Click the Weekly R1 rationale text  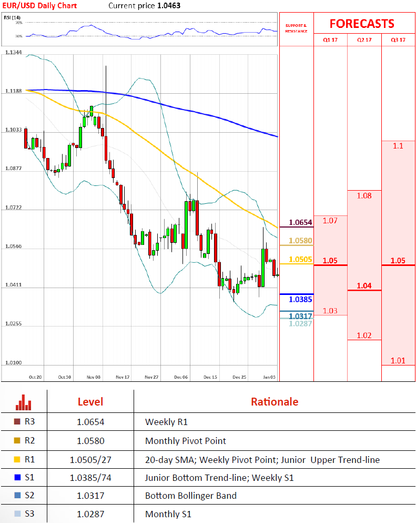click(166, 422)
